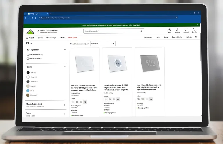Expand the Materiale principale filter section
Screen dimensions: 223x144
coord(64,104)
